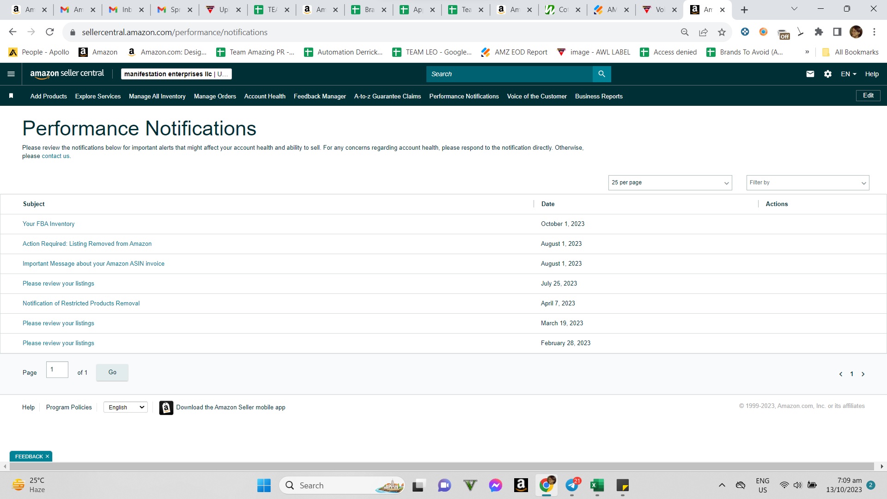Open A-to-z Guarantee Claims
Screen dimensions: 887x499
click(388, 96)
